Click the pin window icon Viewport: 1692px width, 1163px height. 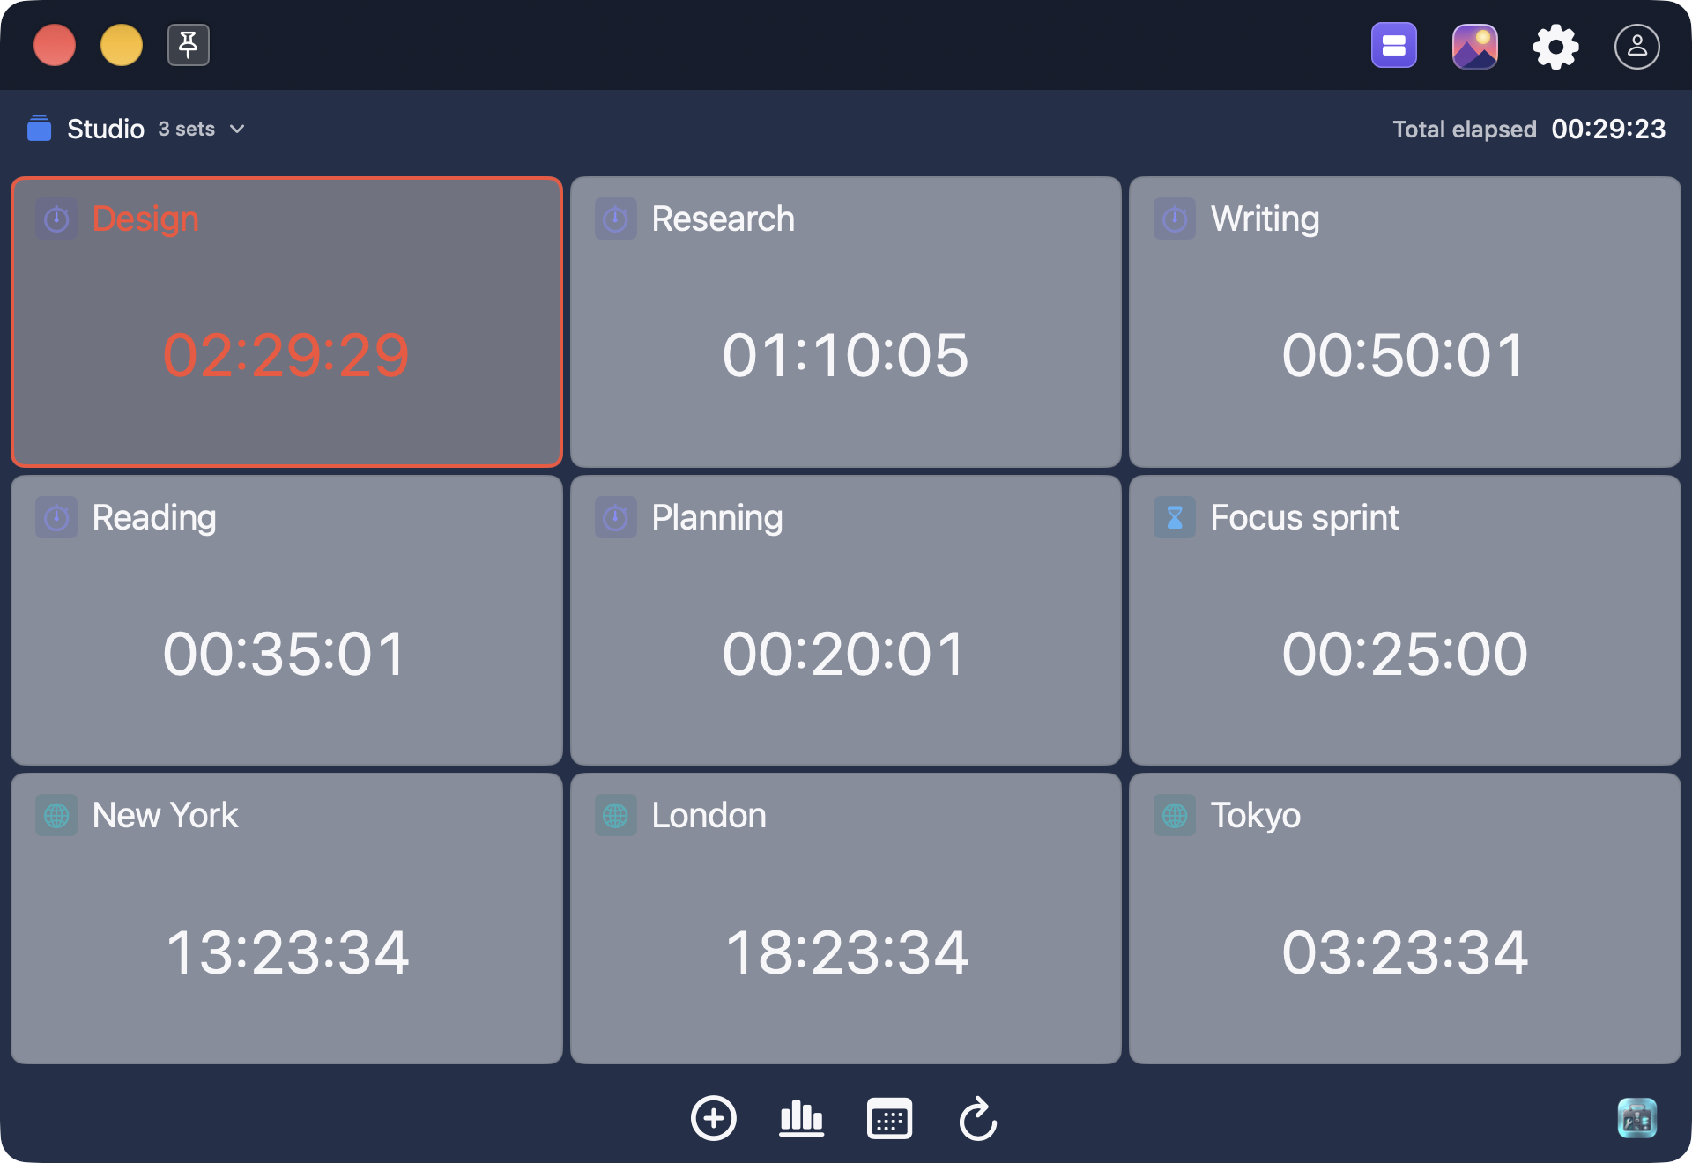point(188,45)
